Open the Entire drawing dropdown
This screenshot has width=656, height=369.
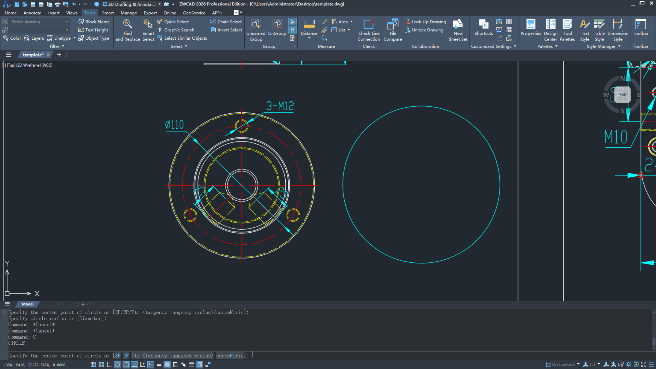(x=40, y=22)
